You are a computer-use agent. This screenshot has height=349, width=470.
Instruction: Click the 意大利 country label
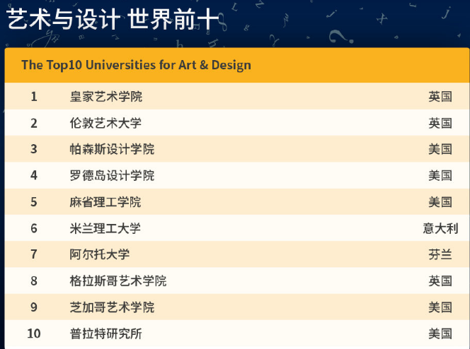pos(440,228)
